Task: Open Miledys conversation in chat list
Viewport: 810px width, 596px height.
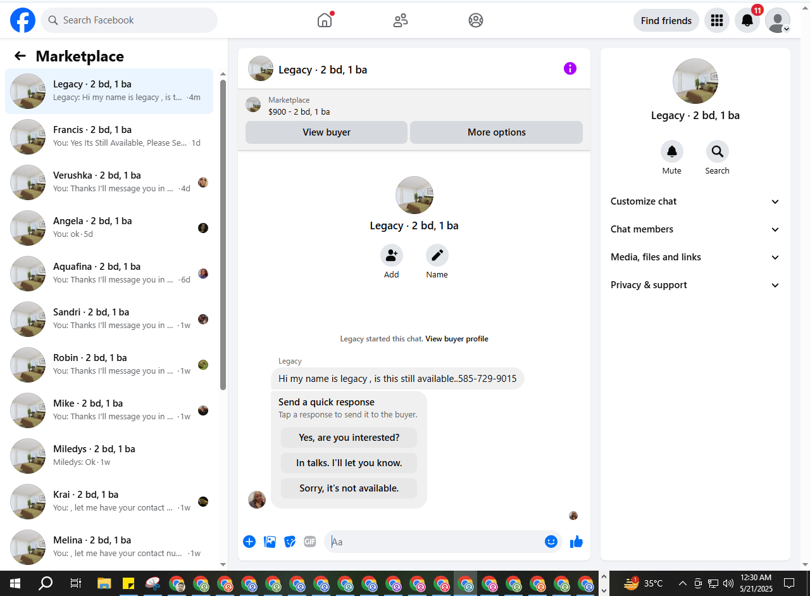Action: [x=109, y=456]
